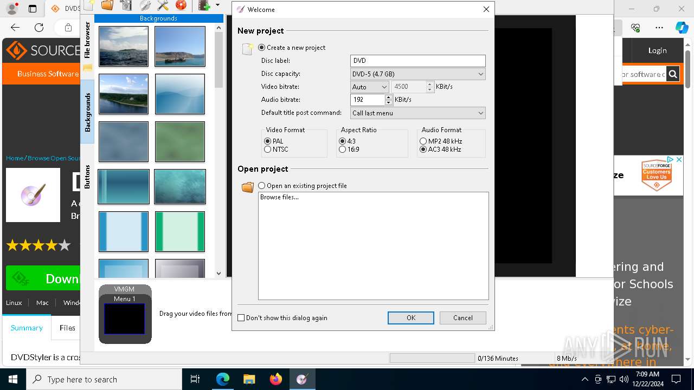Click the Edge site lock icon

point(68,28)
